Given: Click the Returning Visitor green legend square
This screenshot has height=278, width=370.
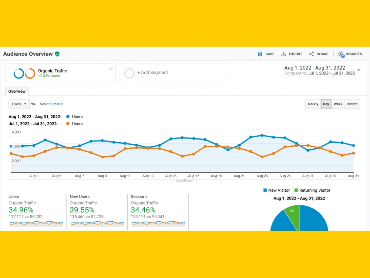Looking at the screenshot, I should [x=296, y=190].
